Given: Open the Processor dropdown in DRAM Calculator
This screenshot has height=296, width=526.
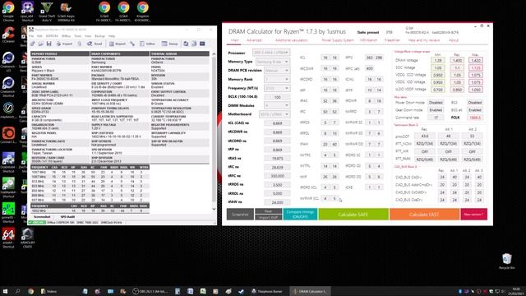Looking at the screenshot, I should 271,53.
